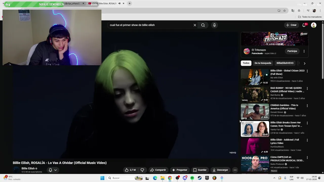This screenshot has width=324, height=182.
Task: Open options for This Is America video
Action: point(307,106)
